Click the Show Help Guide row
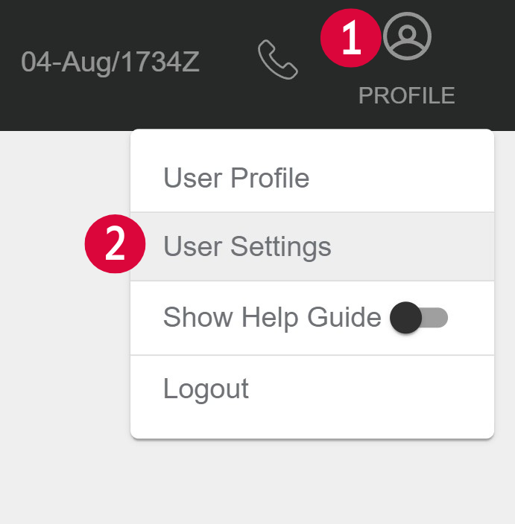This screenshot has width=515, height=524. [x=312, y=318]
